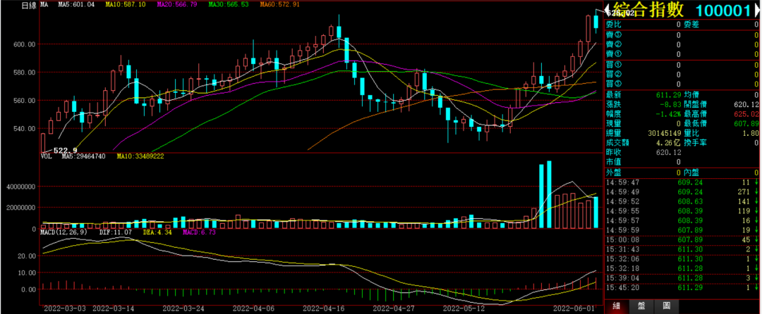This screenshot has width=762, height=314.
Task: Go to next index with right arrow
Action: (x=757, y=10)
